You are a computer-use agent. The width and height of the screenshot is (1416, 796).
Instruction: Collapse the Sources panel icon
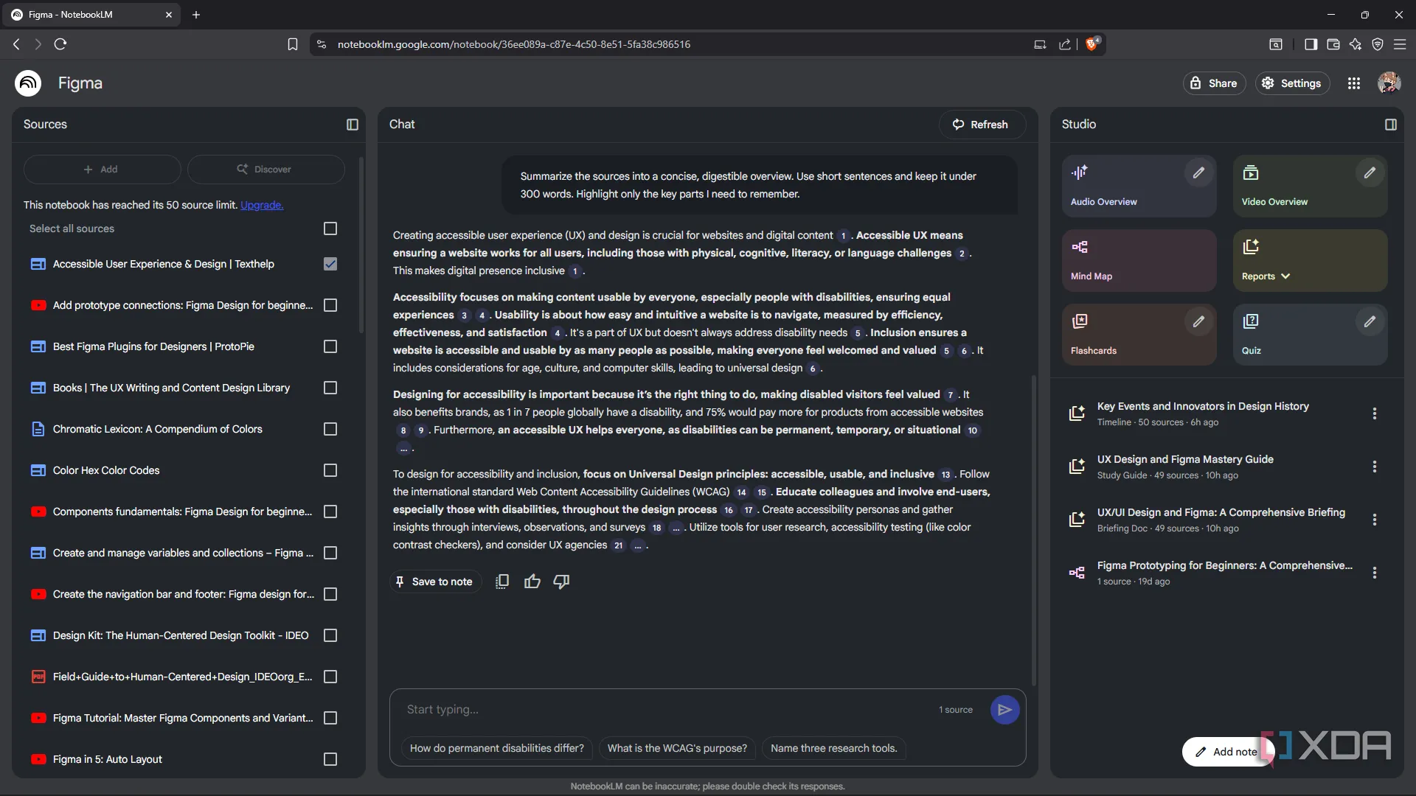353,125
